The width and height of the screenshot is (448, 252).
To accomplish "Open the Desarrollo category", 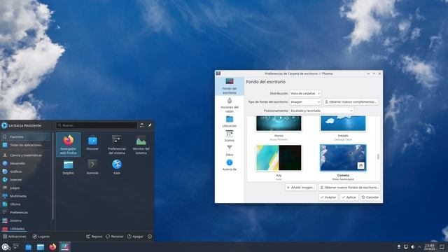I will [26, 163].
